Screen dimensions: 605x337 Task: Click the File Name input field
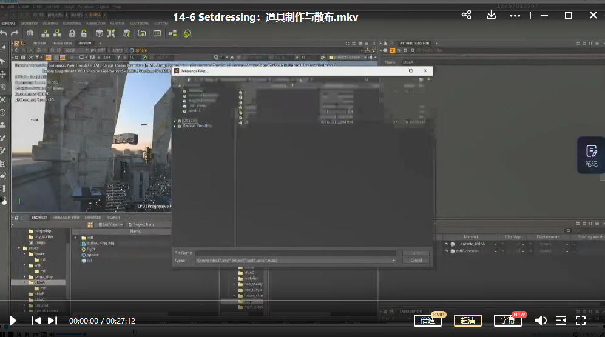tap(295, 253)
